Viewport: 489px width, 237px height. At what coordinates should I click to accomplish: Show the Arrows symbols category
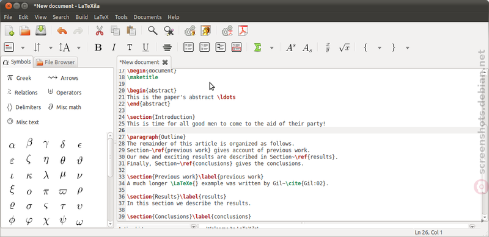pyautogui.click(x=63, y=78)
